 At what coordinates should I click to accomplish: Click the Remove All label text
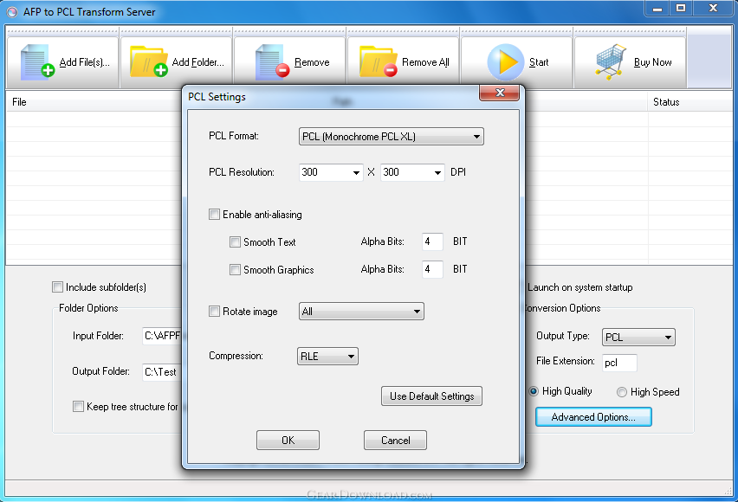coord(425,62)
